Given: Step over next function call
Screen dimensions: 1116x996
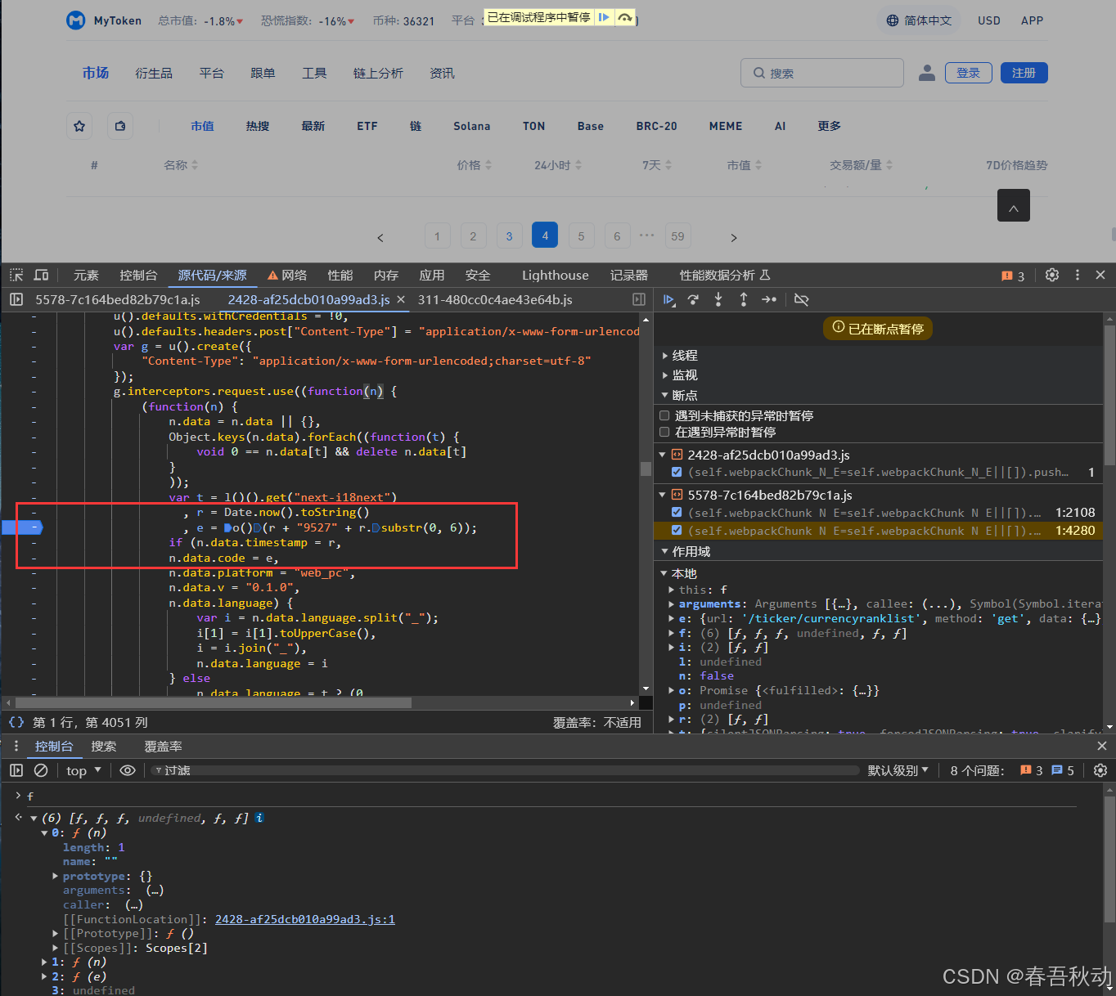Looking at the screenshot, I should (693, 300).
